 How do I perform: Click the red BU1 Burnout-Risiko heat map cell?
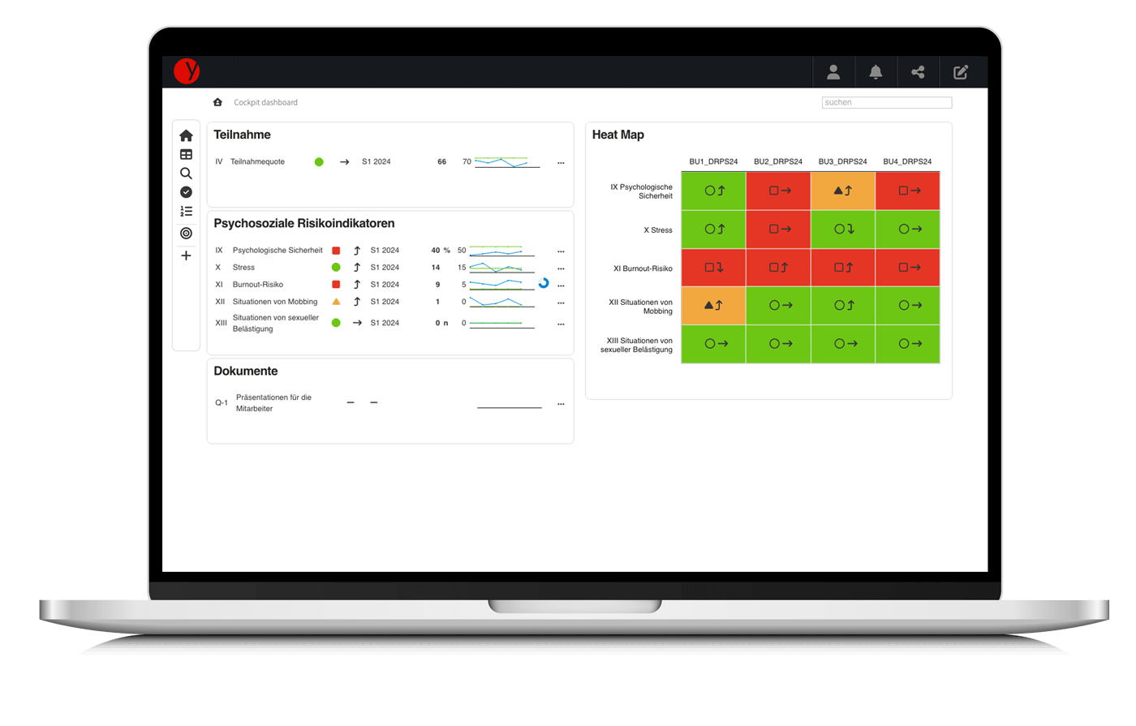[x=713, y=268]
